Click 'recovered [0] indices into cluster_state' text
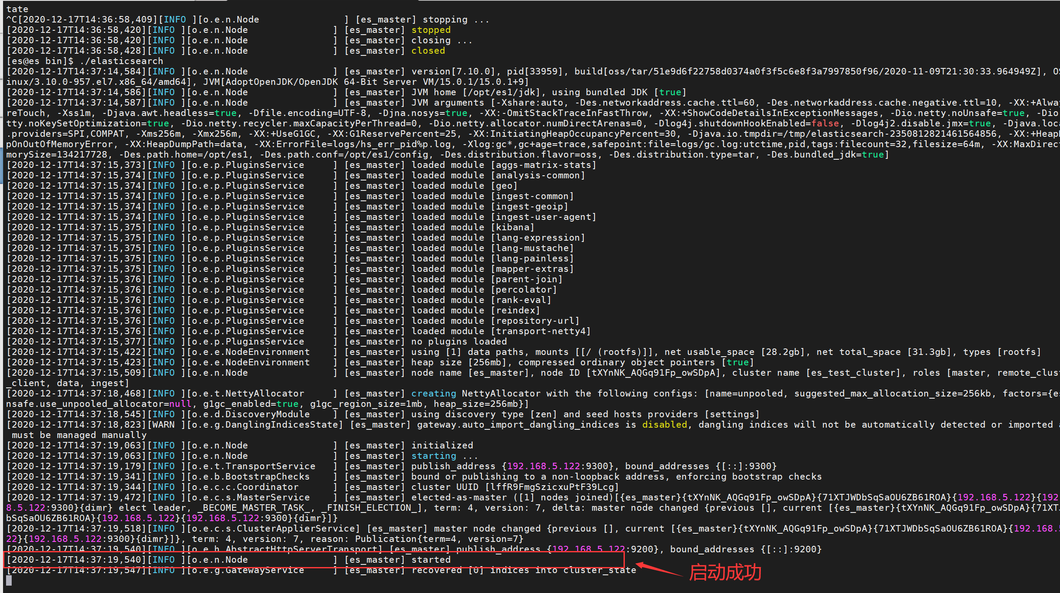Screen dimensions: 1060x593 (524, 570)
